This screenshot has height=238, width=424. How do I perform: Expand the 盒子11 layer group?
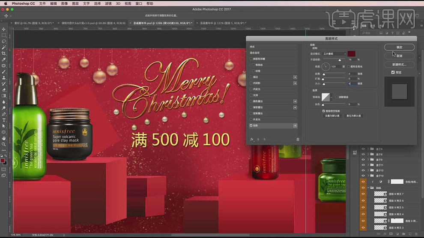tap(368, 165)
